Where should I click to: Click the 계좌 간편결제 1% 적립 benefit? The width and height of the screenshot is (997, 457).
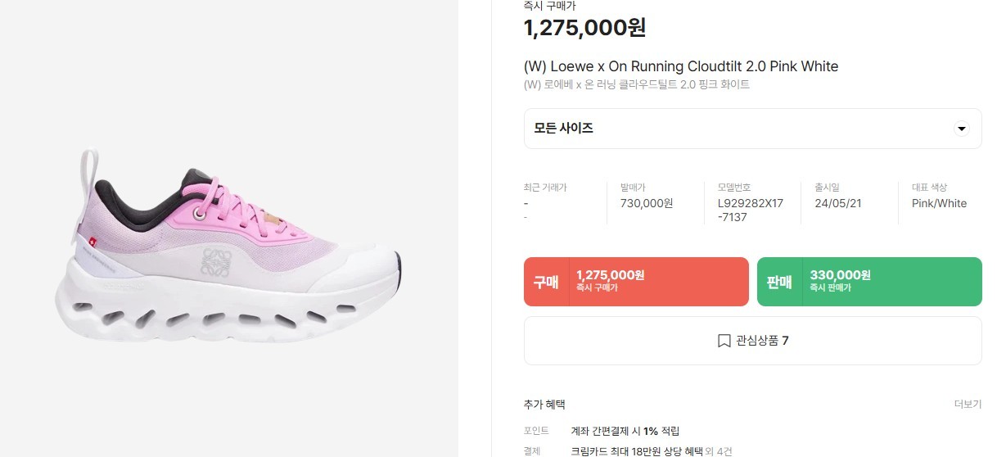(x=625, y=431)
